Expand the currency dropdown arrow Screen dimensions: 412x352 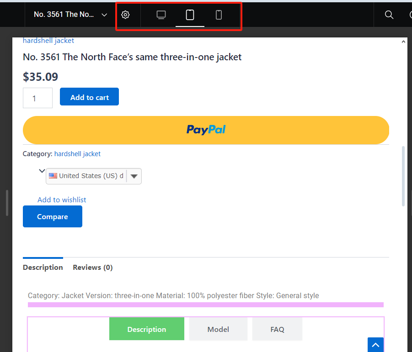coord(134,176)
